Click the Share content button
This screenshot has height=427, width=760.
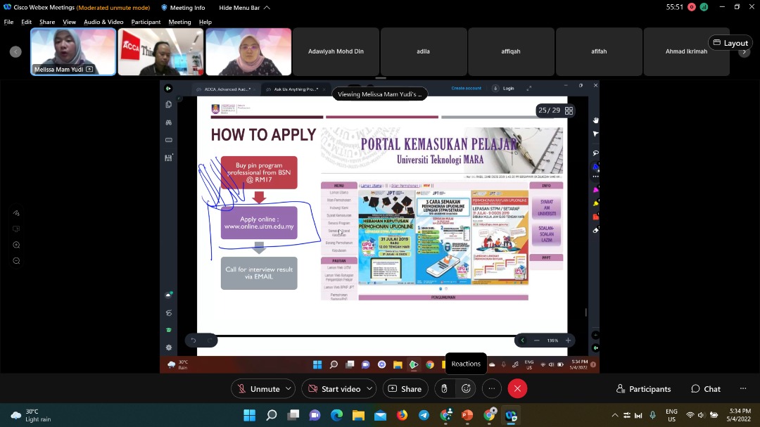point(405,389)
